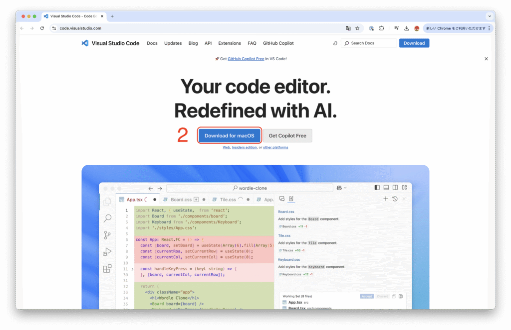
Task: Click the new chat plus icon in preview
Action: coord(386,199)
